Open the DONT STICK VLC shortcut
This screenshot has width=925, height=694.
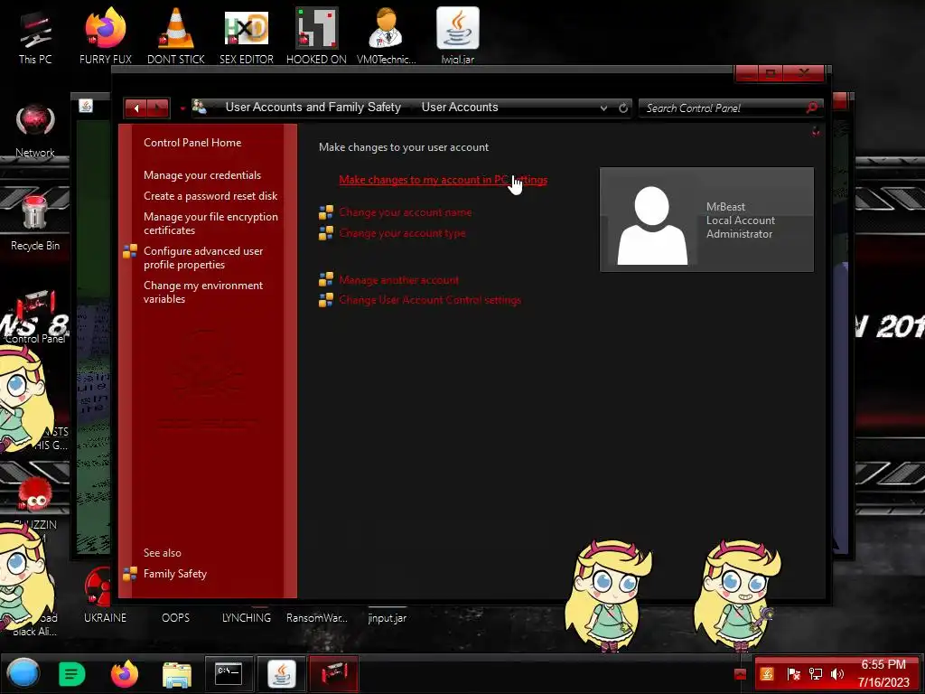pos(176,37)
